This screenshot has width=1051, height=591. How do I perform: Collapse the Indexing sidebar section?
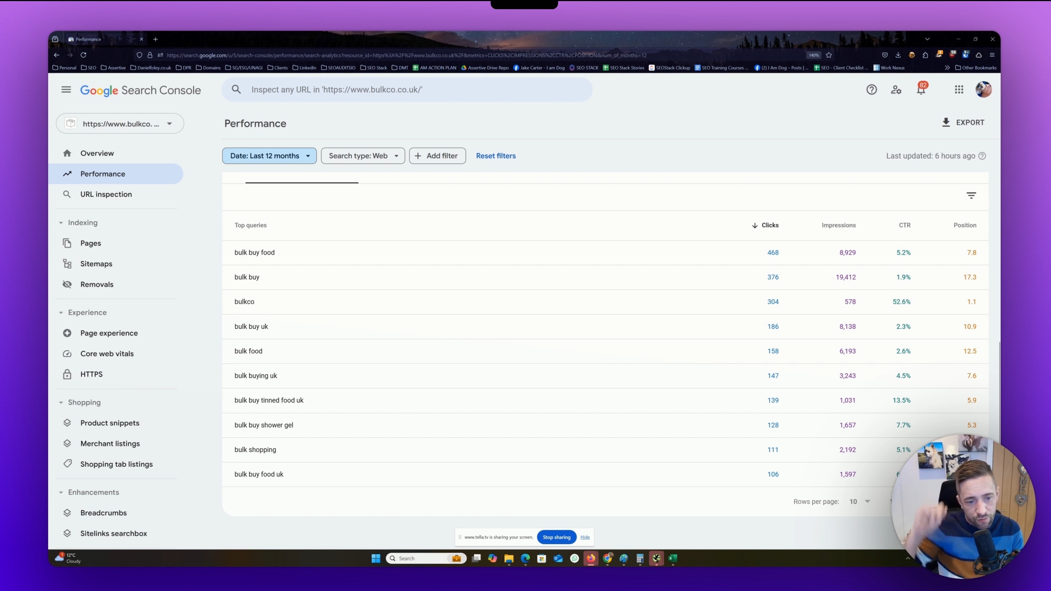click(x=61, y=222)
